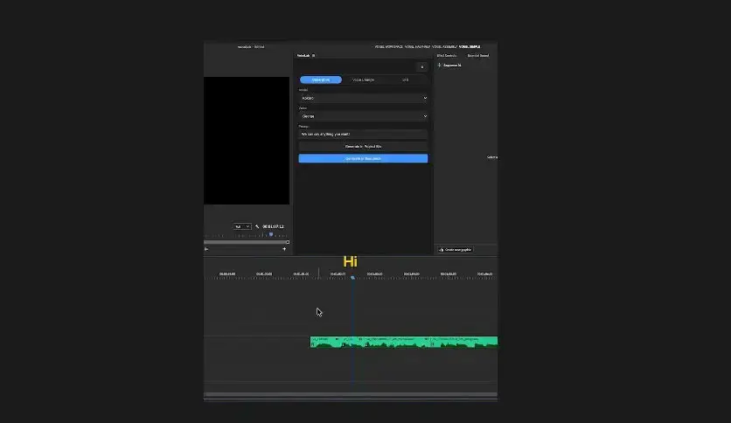Click the Sequence 04 entry in the right panel
Viewport: 731px width, 423px height.
[452, 66]
